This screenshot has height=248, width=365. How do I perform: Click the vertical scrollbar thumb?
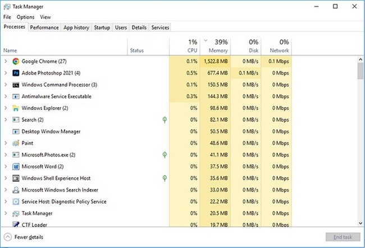[x=361, y=71]
